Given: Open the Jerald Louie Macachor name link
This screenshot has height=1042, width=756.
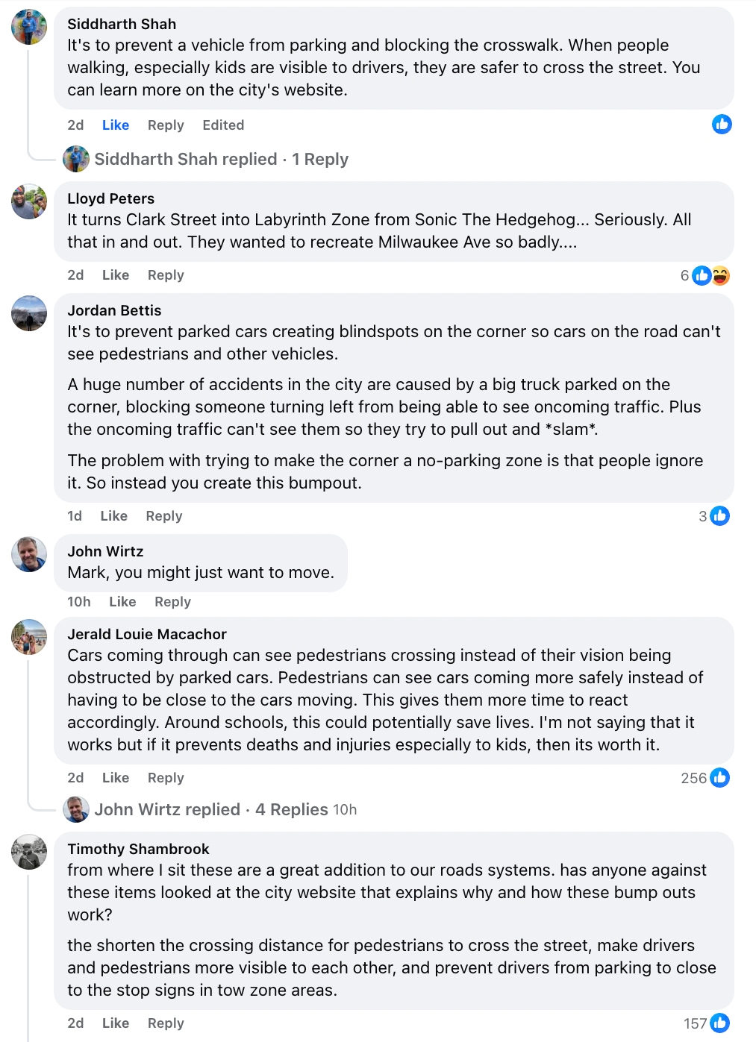Looking at the screenshot, I should pyautogui.click(x=147, y=634).
